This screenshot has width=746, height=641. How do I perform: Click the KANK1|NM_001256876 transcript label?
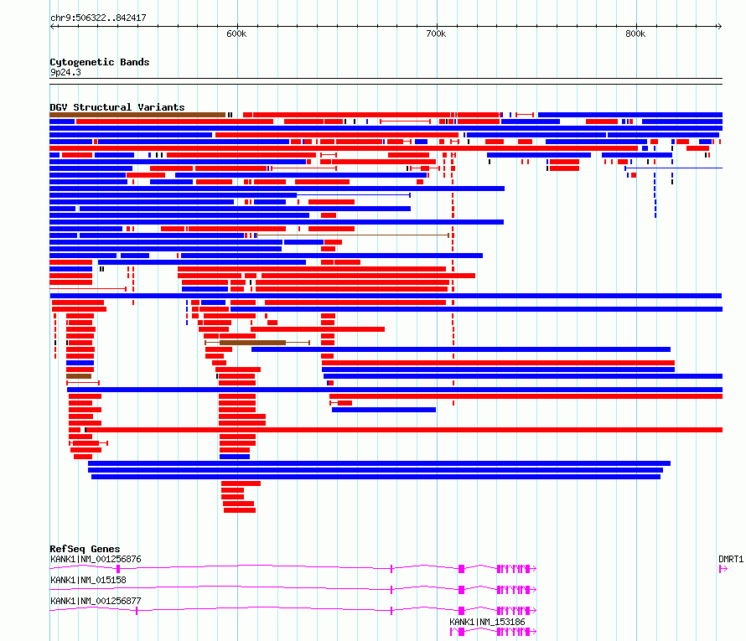click(x=96, y=559)
